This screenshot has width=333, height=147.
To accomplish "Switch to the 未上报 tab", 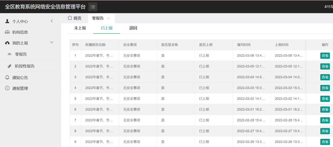I will [x=80, y=28].
